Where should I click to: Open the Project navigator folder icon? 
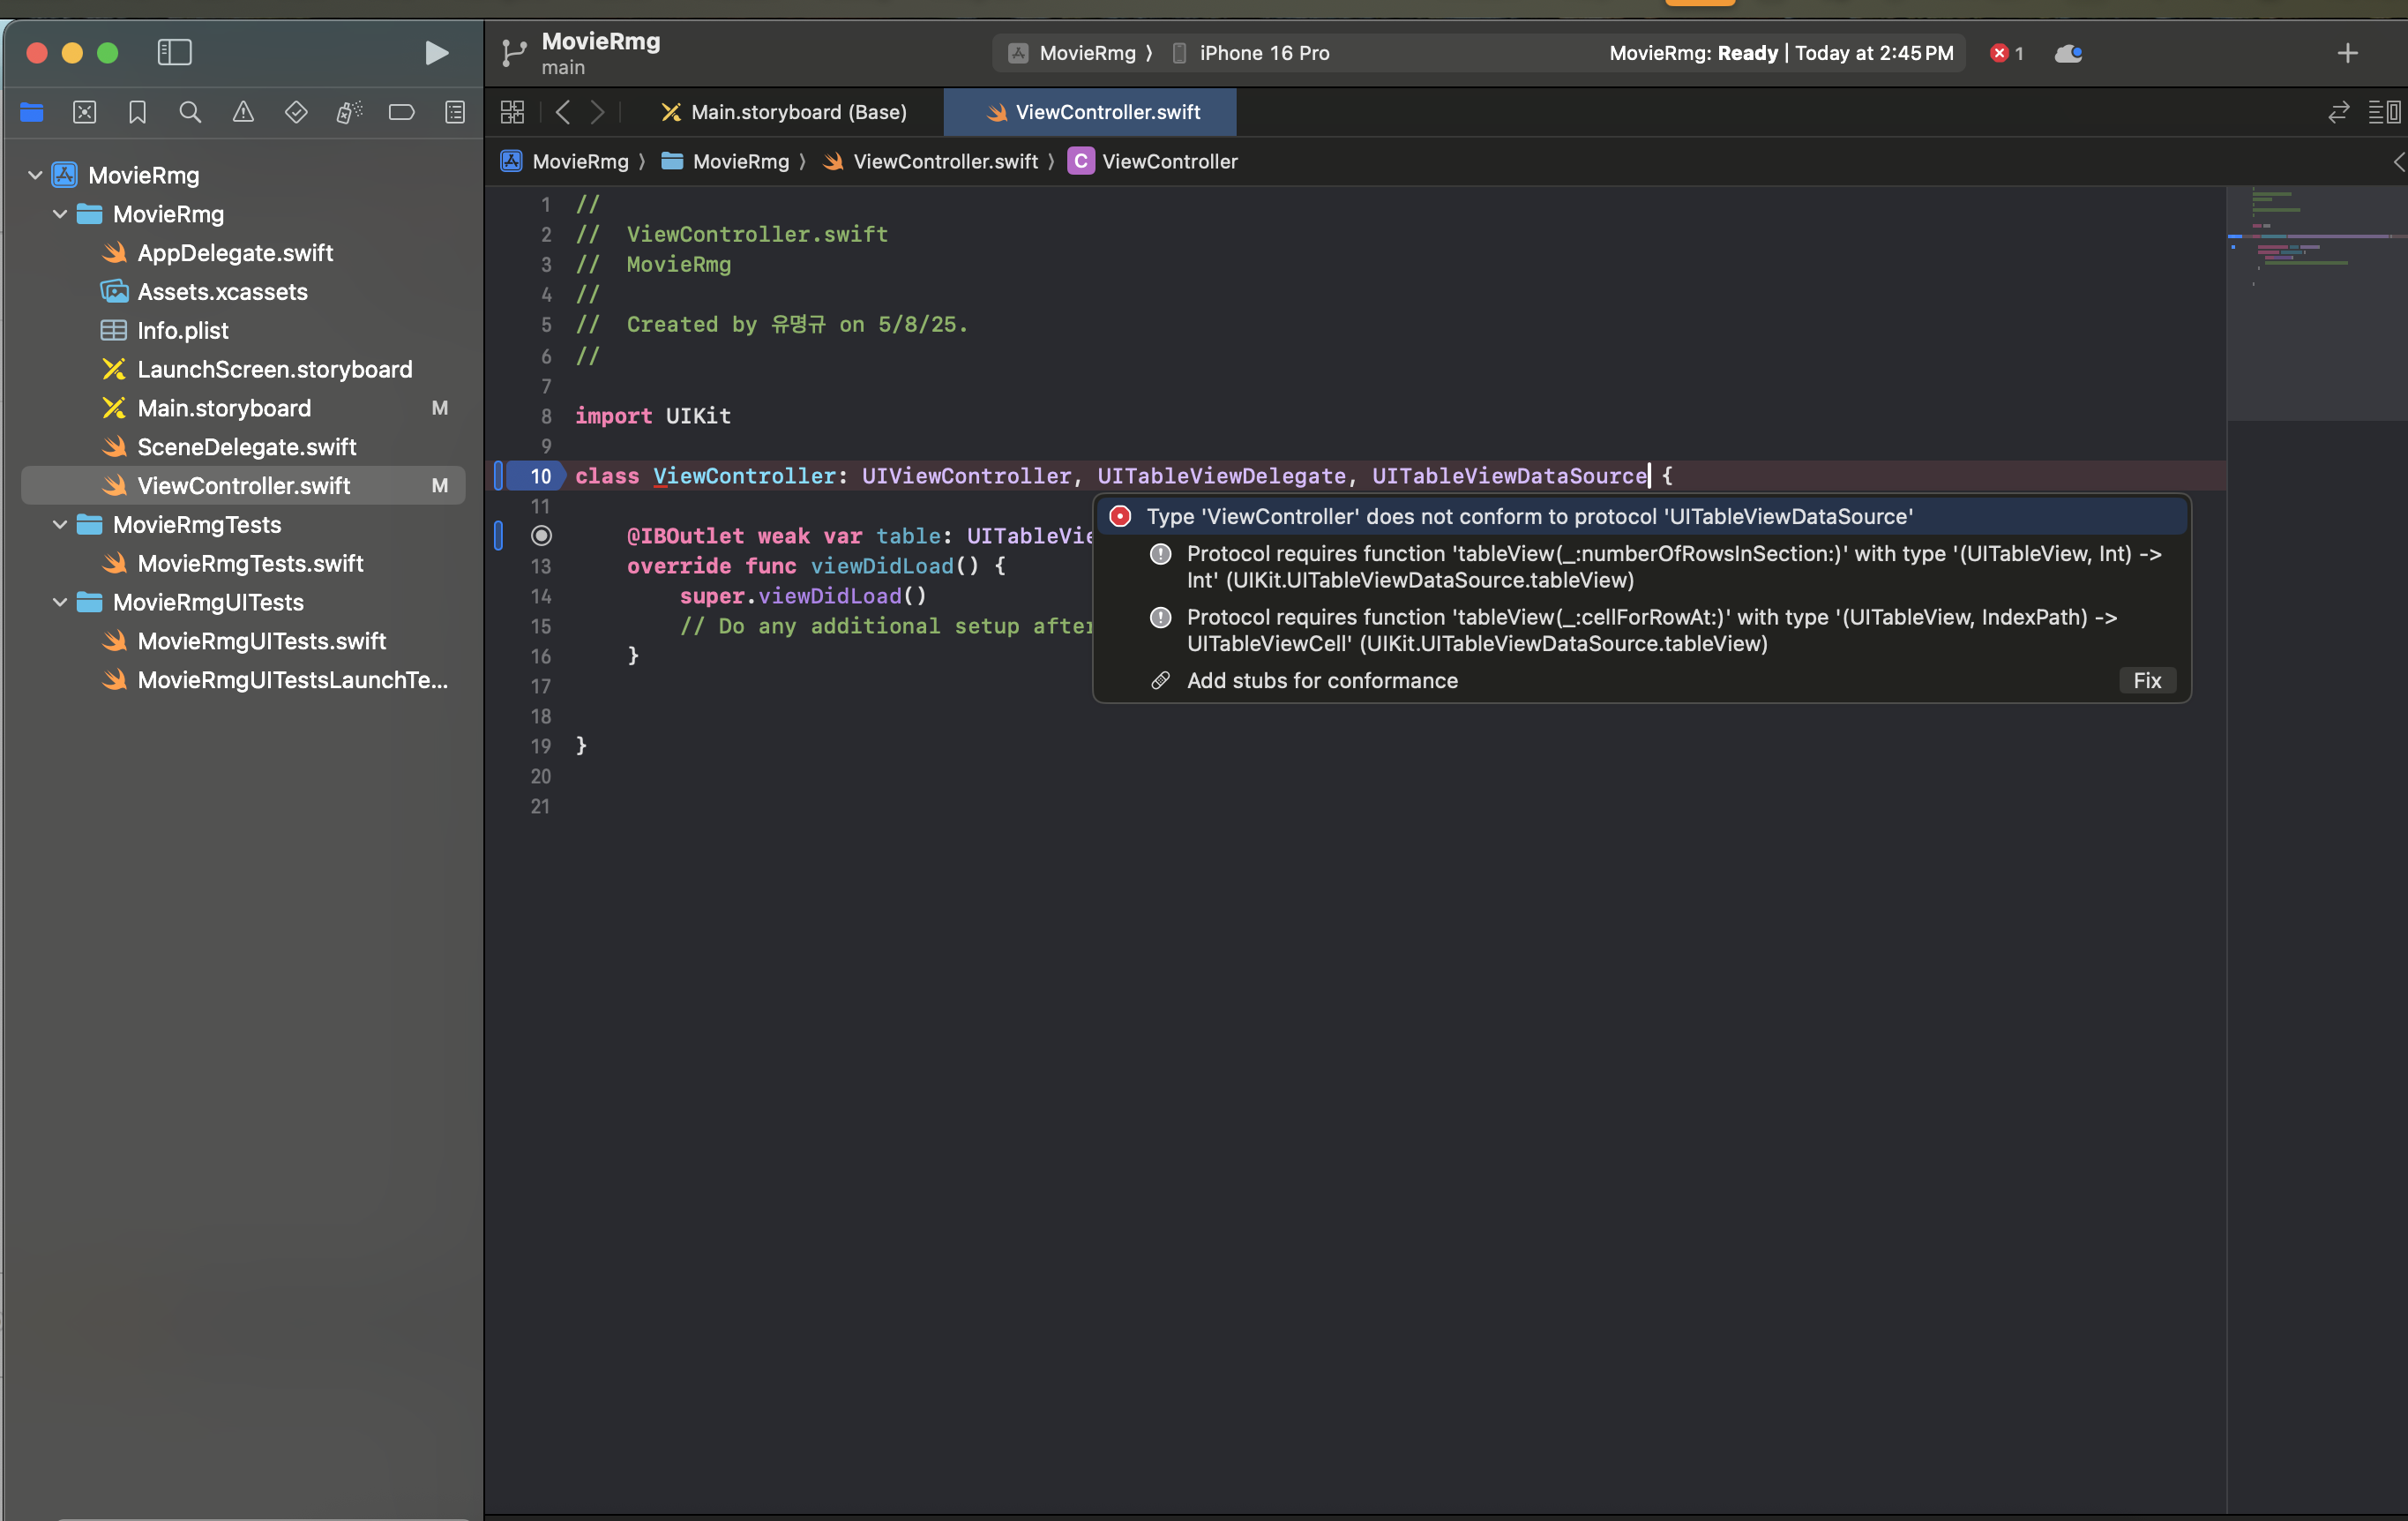[32, 112]
